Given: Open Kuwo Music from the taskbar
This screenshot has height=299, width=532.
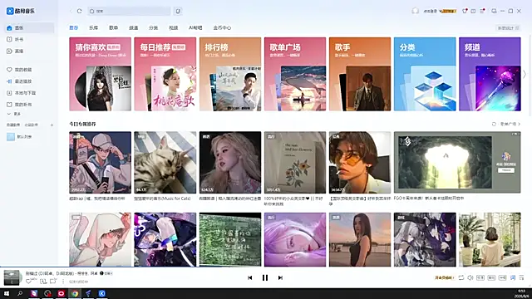Looking at the screenshot, I should 101,293.
